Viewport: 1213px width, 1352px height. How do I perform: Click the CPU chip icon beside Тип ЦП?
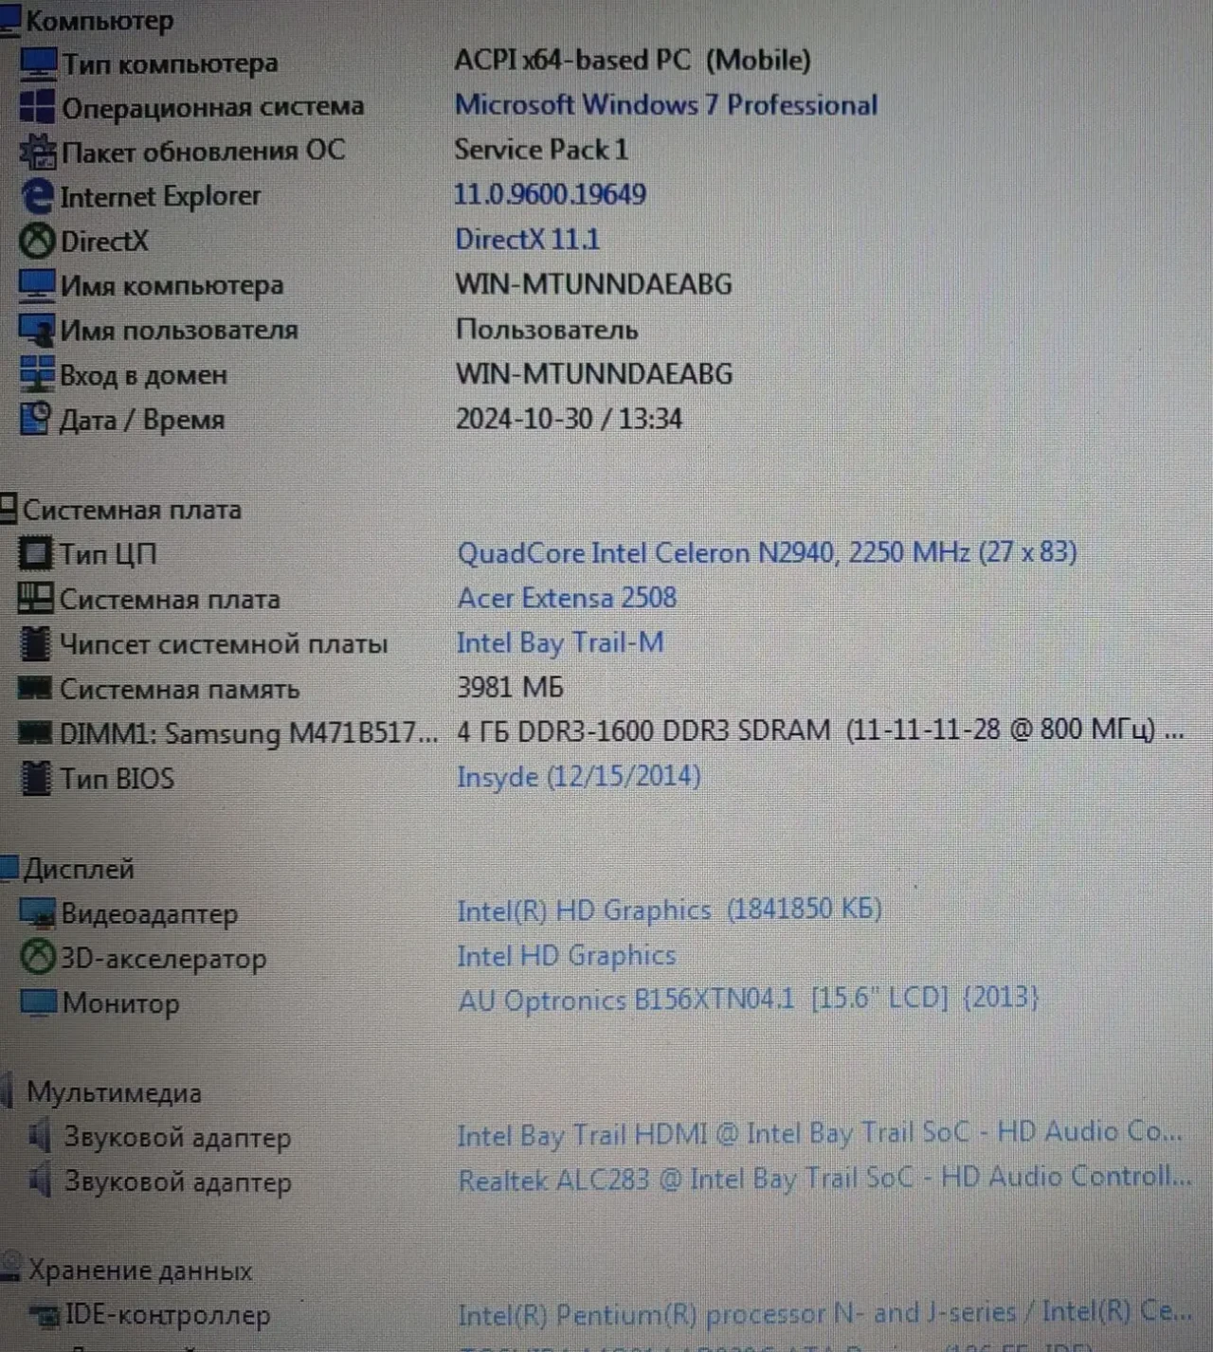click(x=36, y=553)
